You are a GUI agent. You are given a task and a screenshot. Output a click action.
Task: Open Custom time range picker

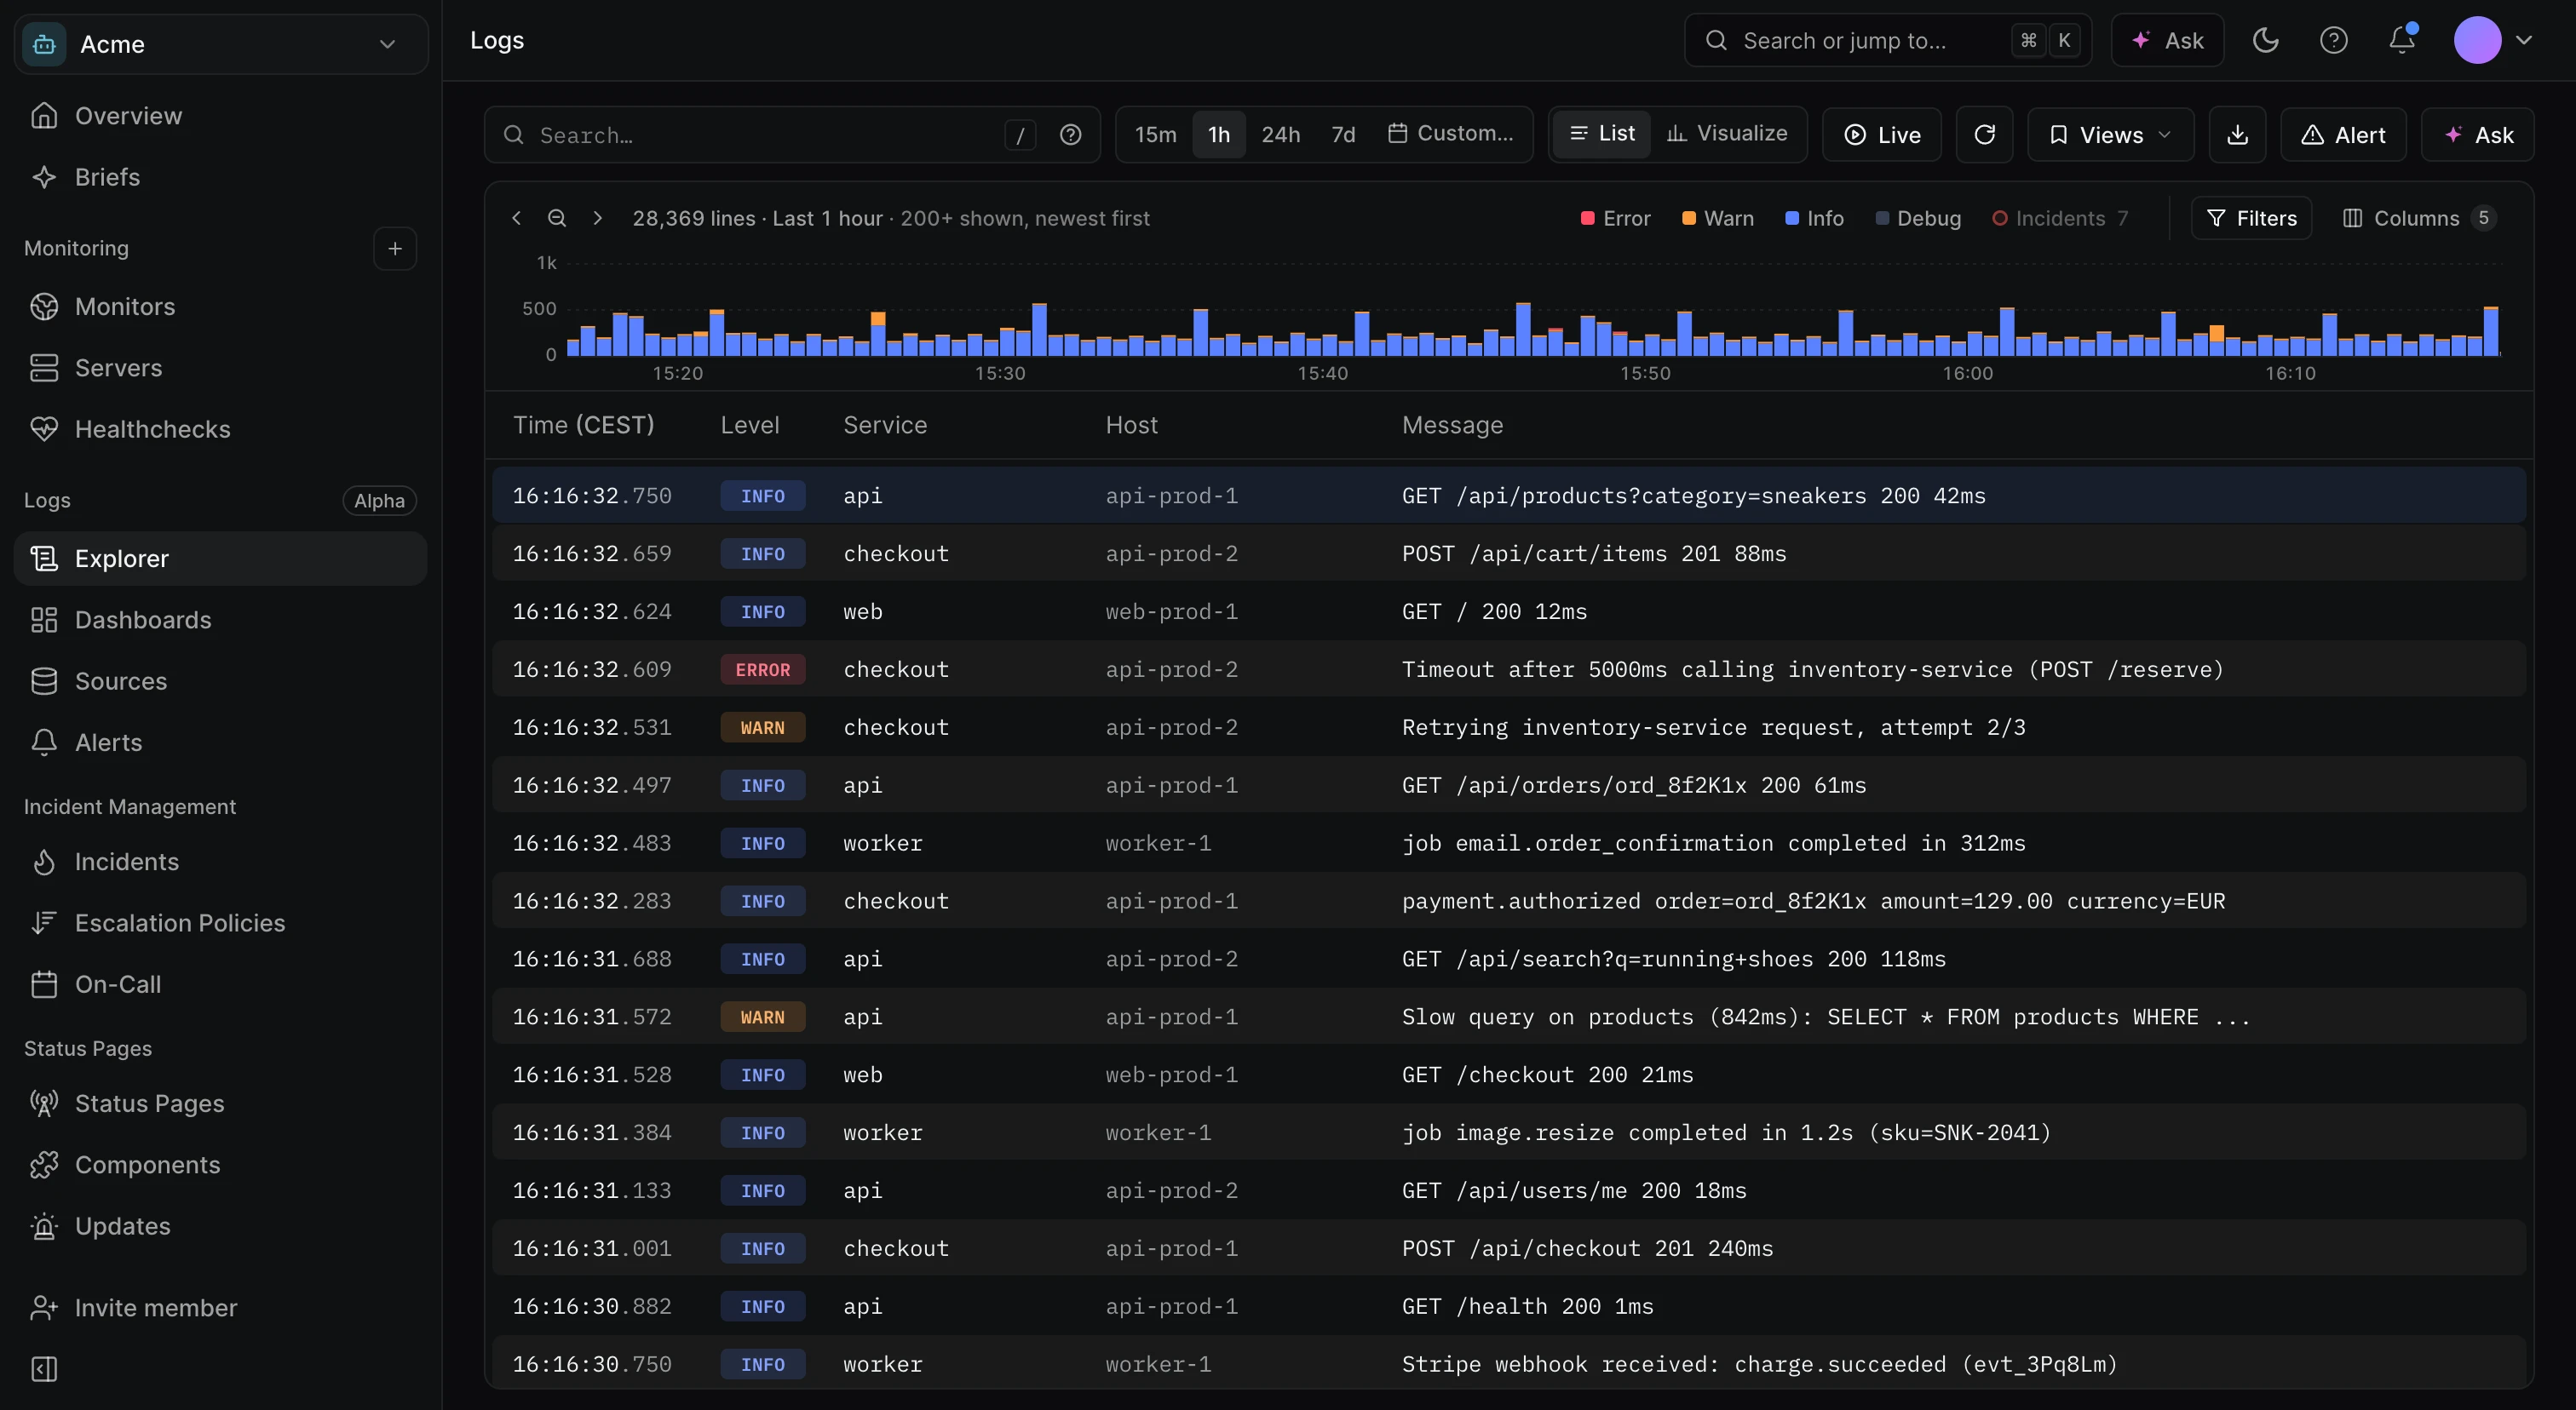click(1451, 134)
